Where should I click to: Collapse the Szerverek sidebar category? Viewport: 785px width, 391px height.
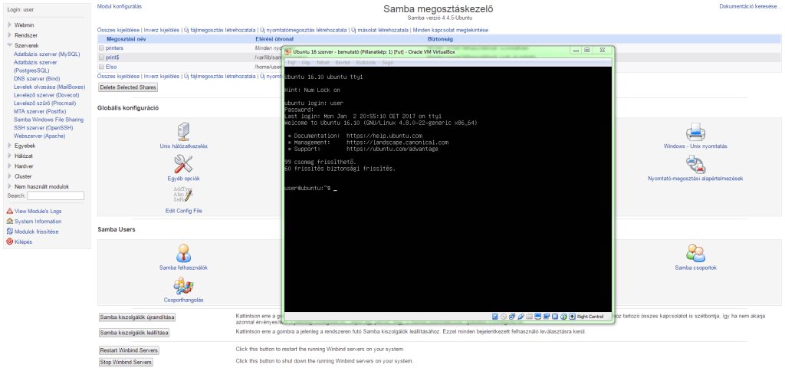point(9,45)
